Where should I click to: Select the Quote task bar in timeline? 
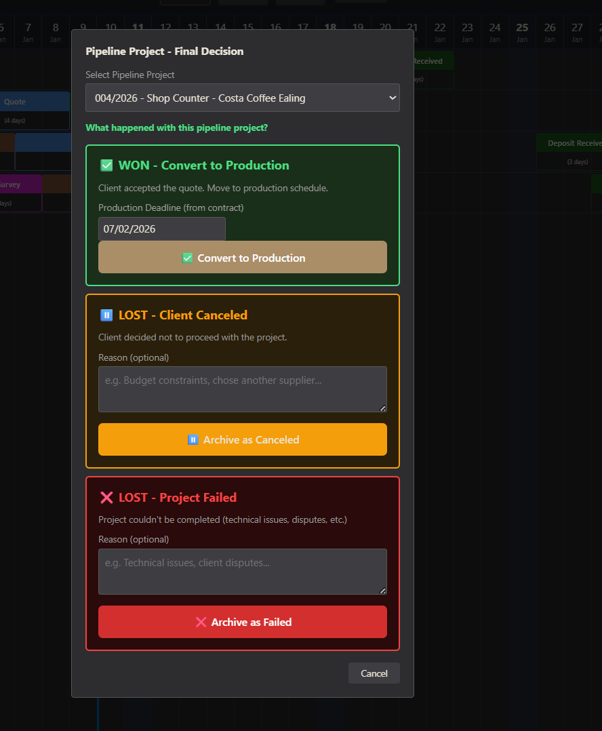coord(34,110)
